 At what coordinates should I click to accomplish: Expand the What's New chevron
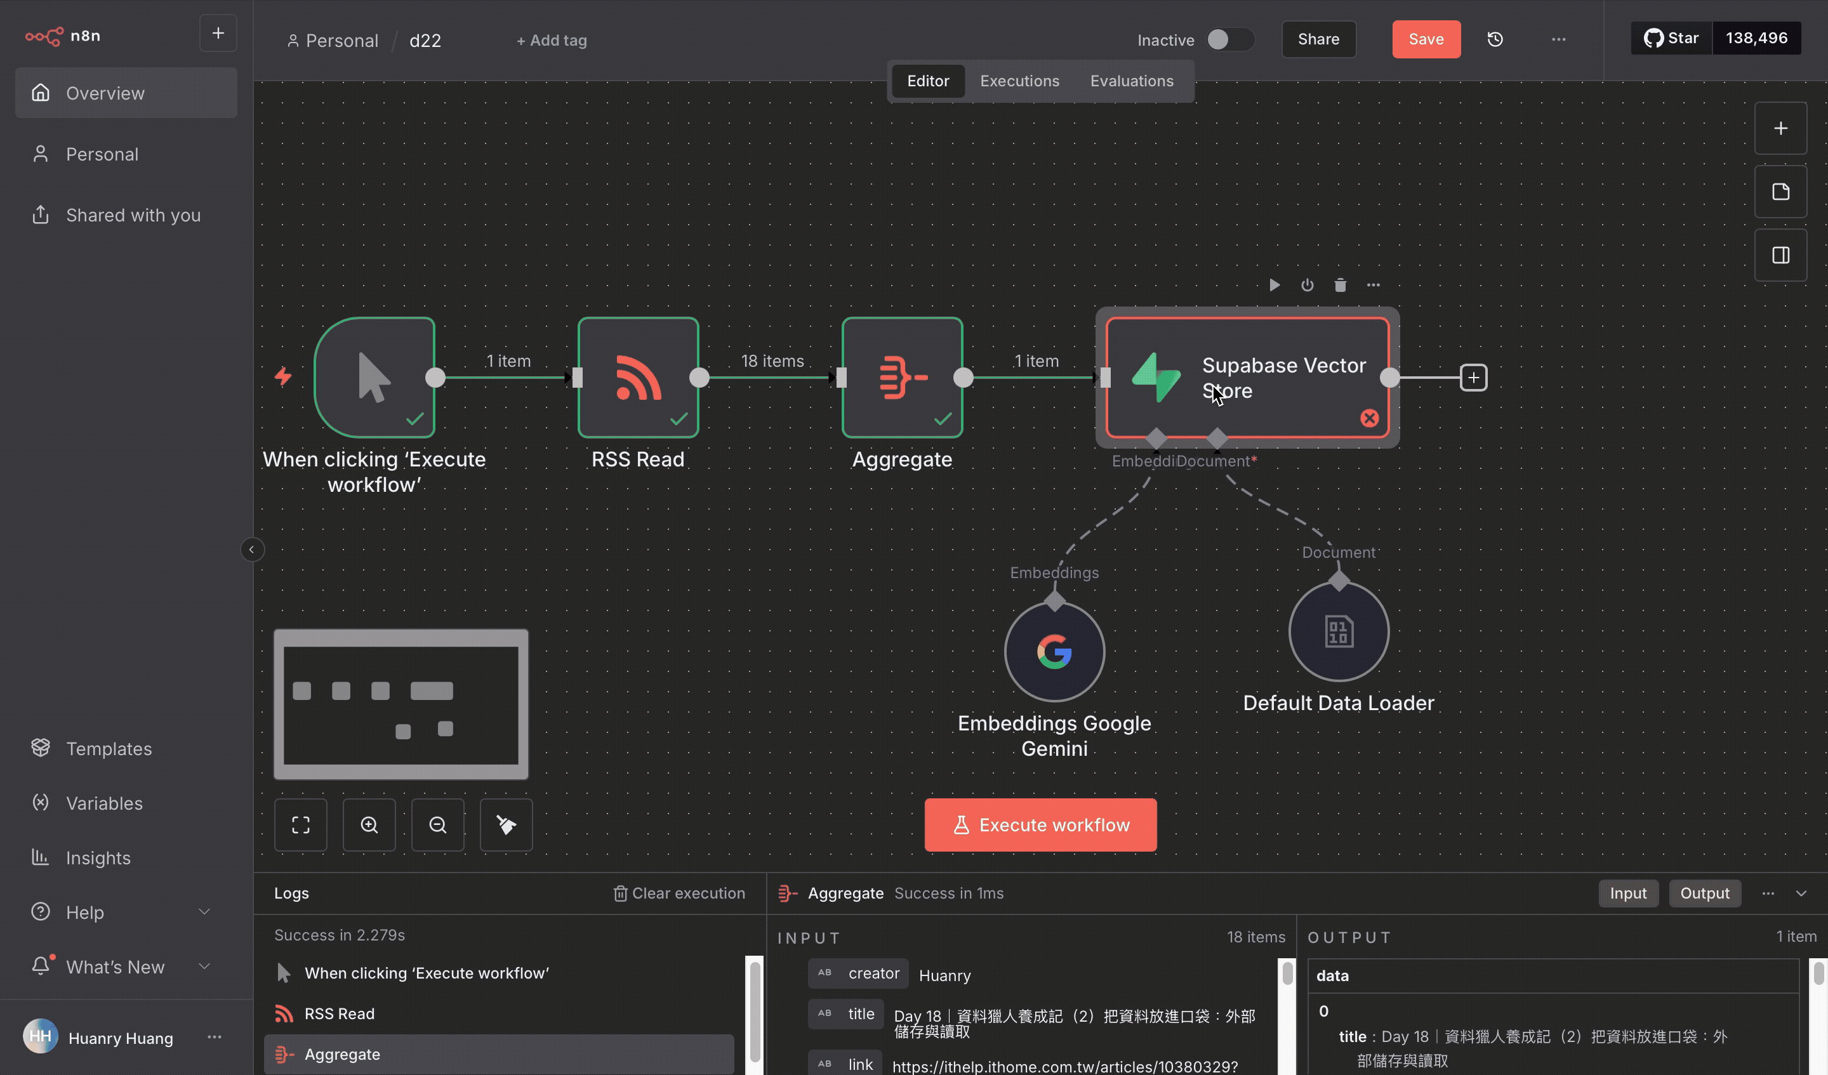click(x=204, y=965)
